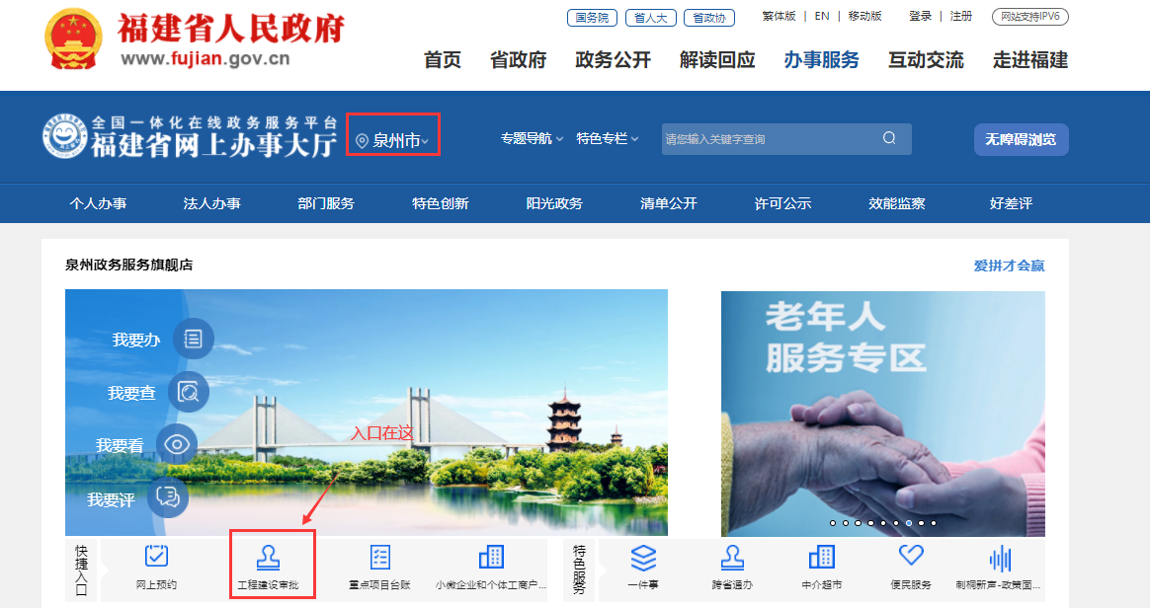This screenshot has width=1150, height=608.
Task: Click the search magnifier icon
Action: [x=889, y=139]
